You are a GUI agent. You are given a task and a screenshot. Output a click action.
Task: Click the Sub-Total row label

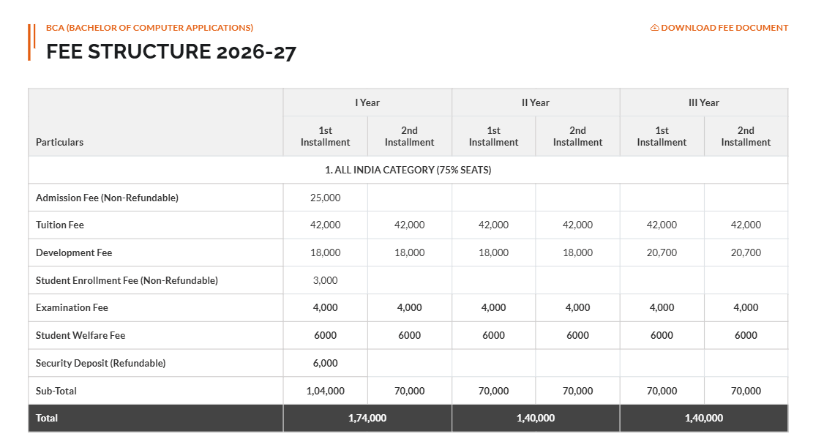click(x=57, y=390)
